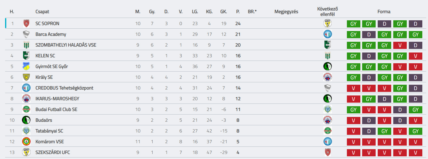Sort table by the P. points column header

tap(238, 12)
